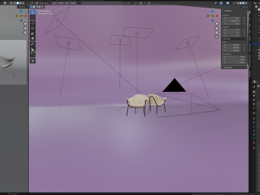Toggle lock on Scale X
260x195 pixels.
click(x=244, y=45)
